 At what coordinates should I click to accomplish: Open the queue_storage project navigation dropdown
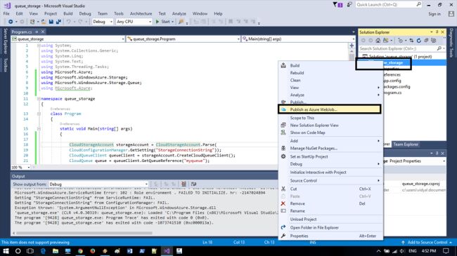pyautogui.click(x=68, y=39)
